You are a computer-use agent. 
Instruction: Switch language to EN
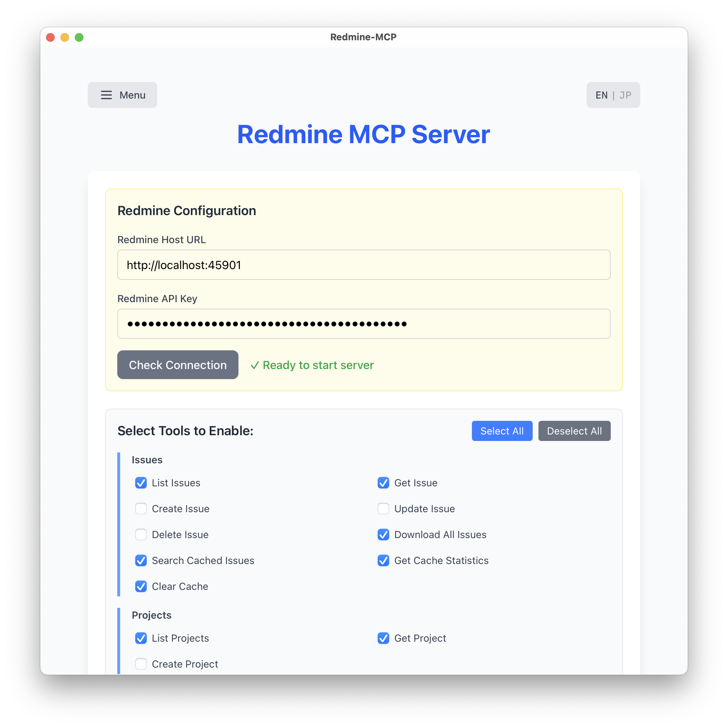tap(601, 95)
